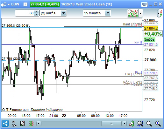This screenshot has width=164, height=129.
Task: Click the zoom with arrows magnifier icon
Action: (x=140, y=124)
